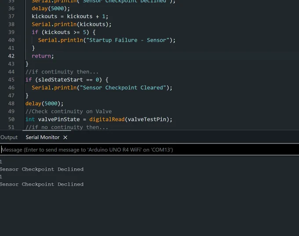The width and height of the screenshot is (299, 236).
Task: Click 'Serial.println(kickouts);' on line 38
Action: coord(72,24)
